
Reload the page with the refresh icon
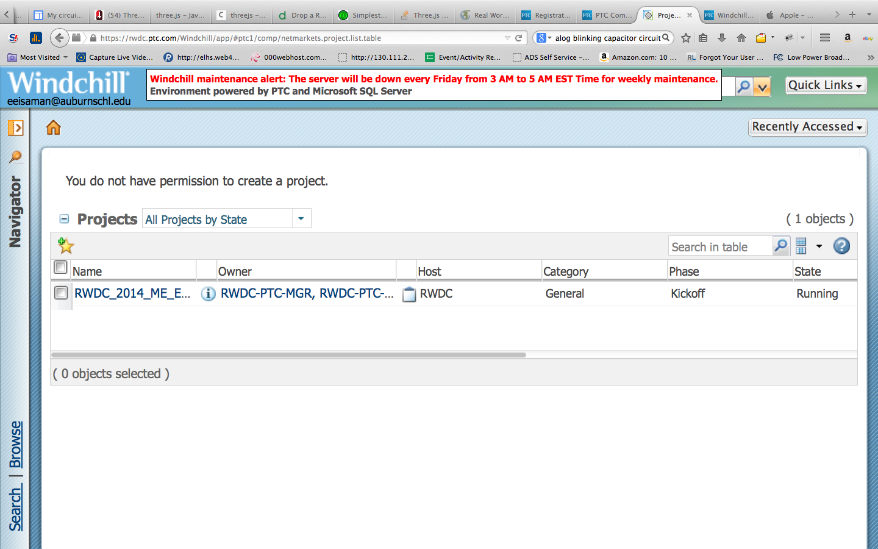click(x=519, y=38)
